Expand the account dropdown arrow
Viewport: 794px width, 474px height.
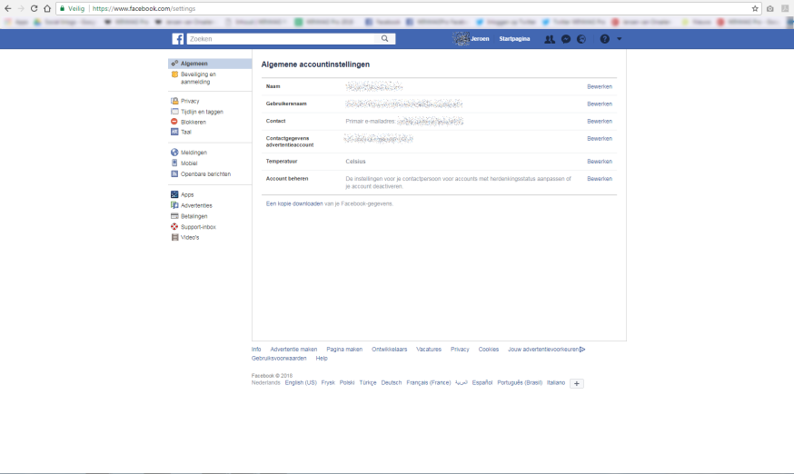(619, 39)
